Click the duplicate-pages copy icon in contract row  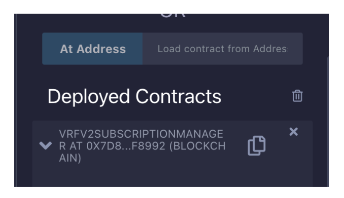coord(256,146)
